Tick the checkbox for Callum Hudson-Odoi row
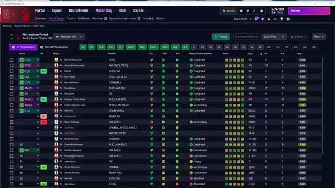 (12, 105)
